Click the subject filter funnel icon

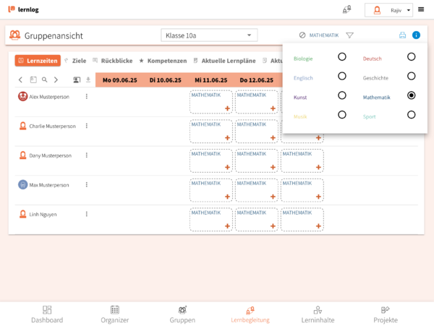(349, 35)
